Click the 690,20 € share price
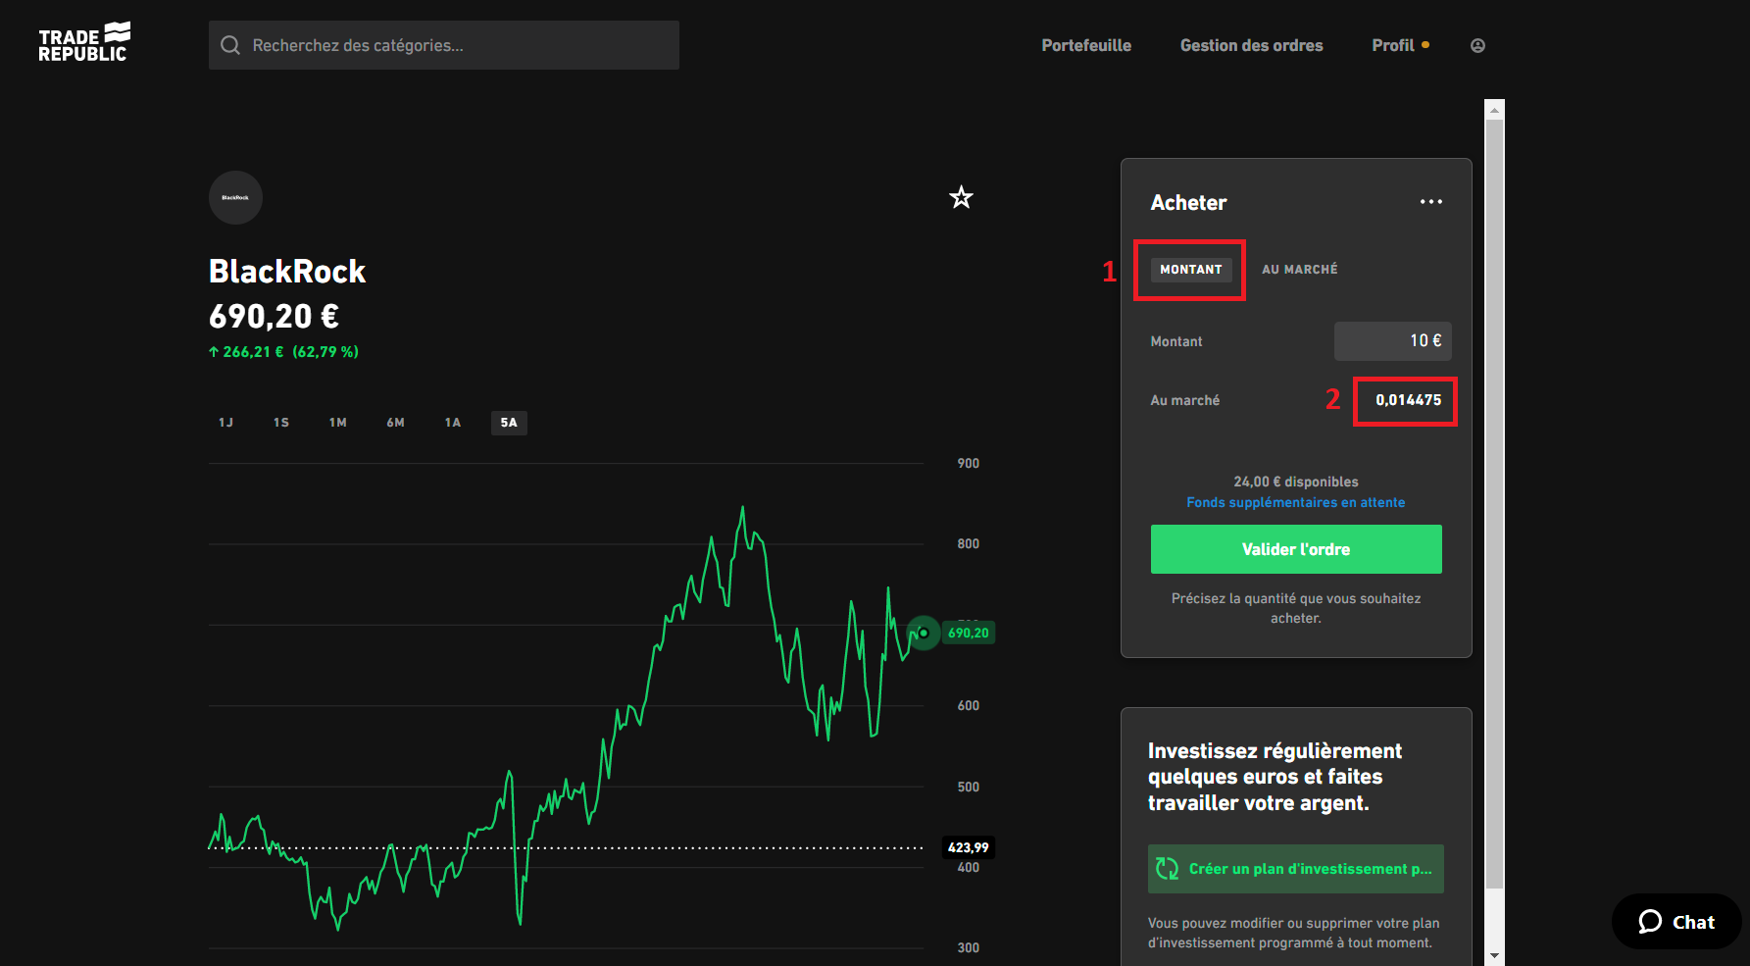 tap(274, 316)
